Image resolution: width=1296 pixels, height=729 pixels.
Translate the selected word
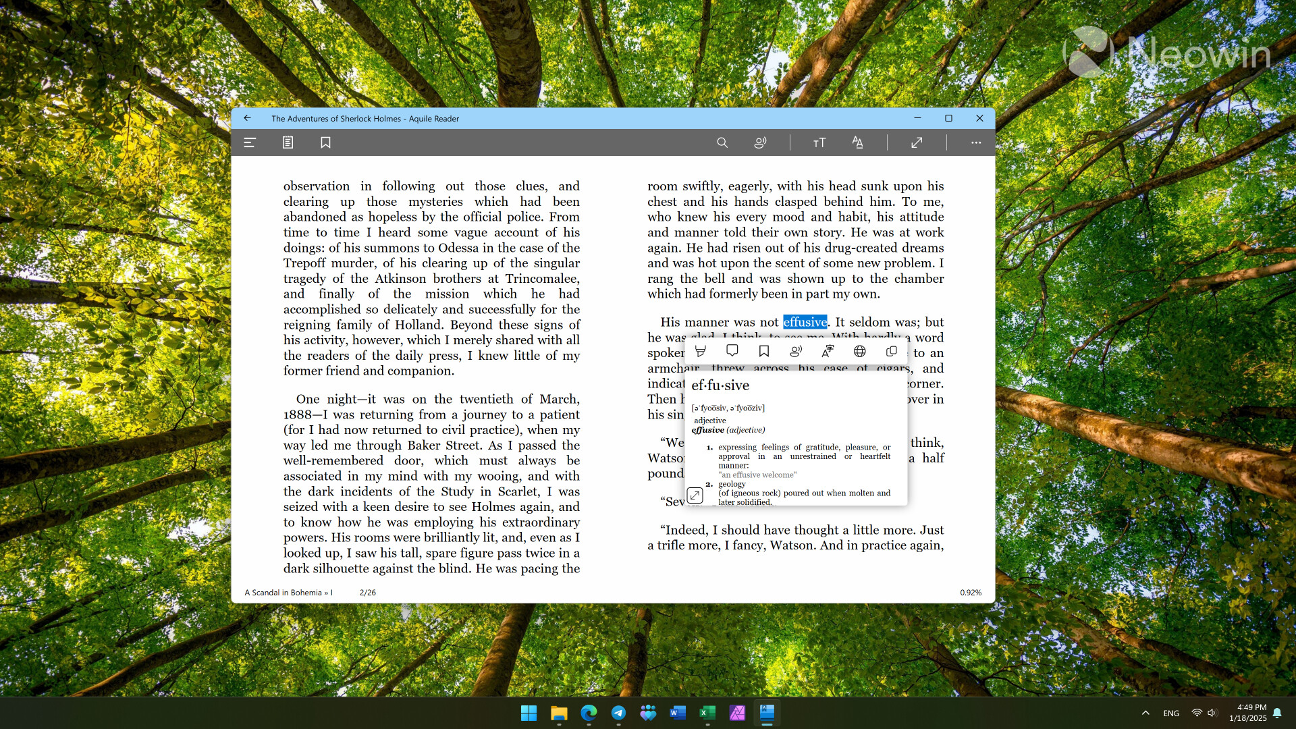click(x=828, y=351)
